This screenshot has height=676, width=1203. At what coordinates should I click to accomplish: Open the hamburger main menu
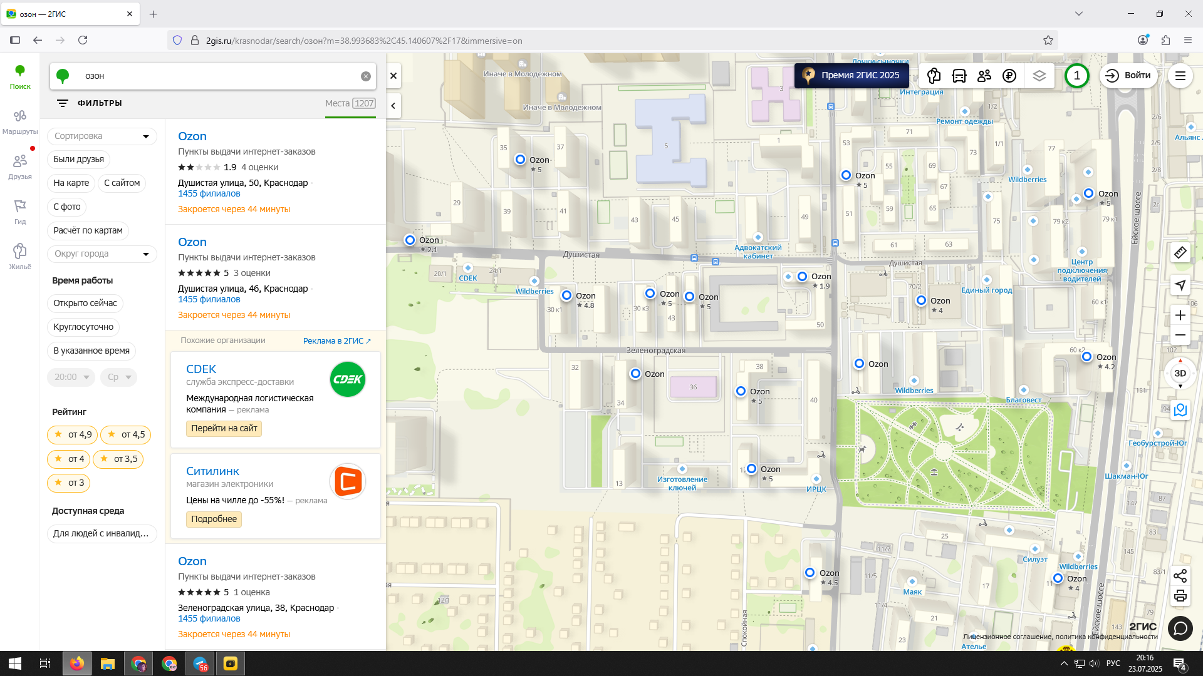1180,76
